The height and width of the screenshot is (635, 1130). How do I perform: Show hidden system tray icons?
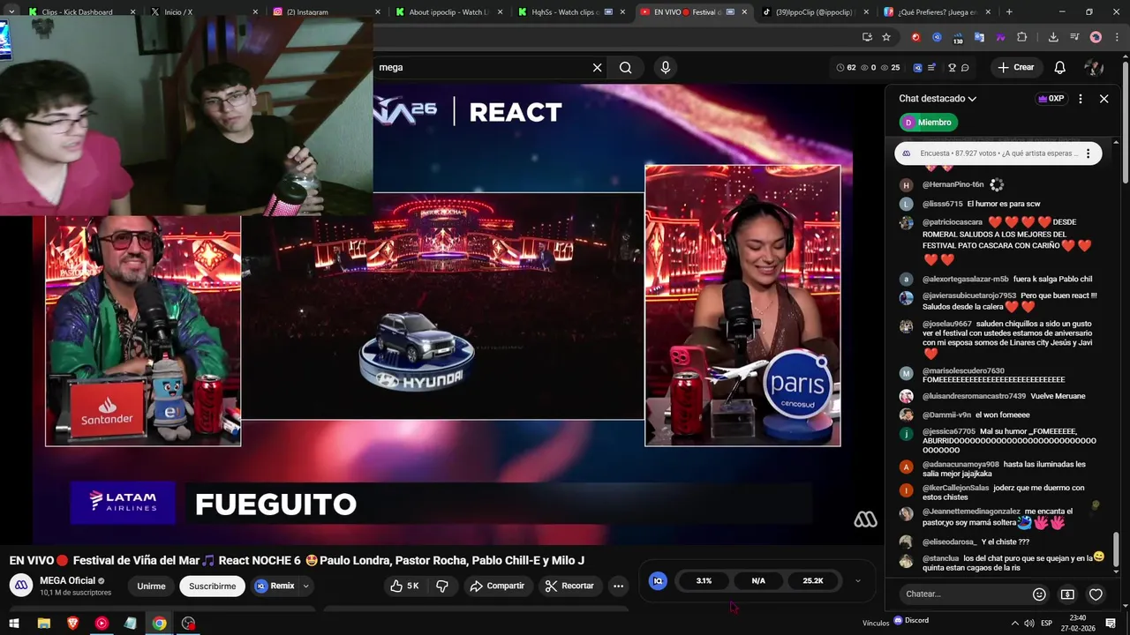click(x=1014, y=623)
